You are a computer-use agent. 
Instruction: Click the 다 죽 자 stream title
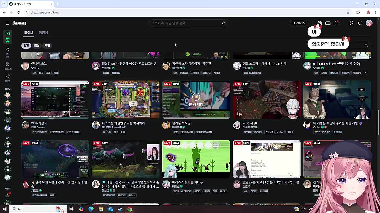click(x=248, y=123)
